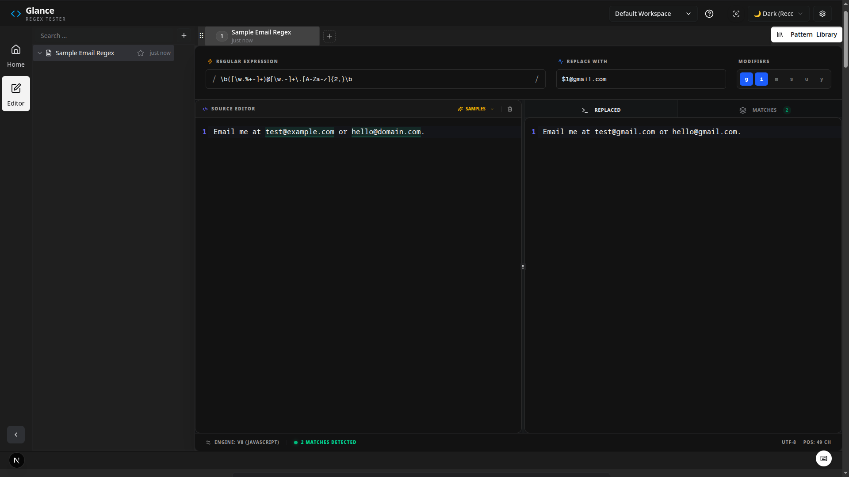Viewport: 849px width, 477px height.
Task: Clear source text with the trash icon
Action: 509,109
